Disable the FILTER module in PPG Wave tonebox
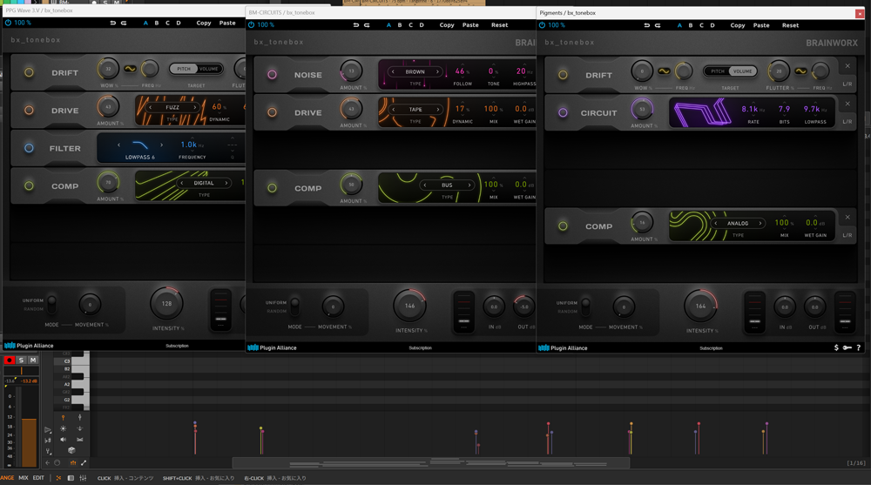 pos(29,148)
